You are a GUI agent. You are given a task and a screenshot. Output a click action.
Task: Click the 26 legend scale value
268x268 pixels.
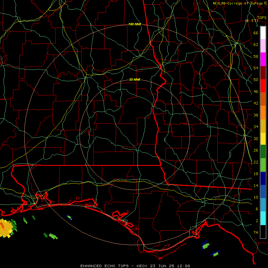[x=256, y=150]
